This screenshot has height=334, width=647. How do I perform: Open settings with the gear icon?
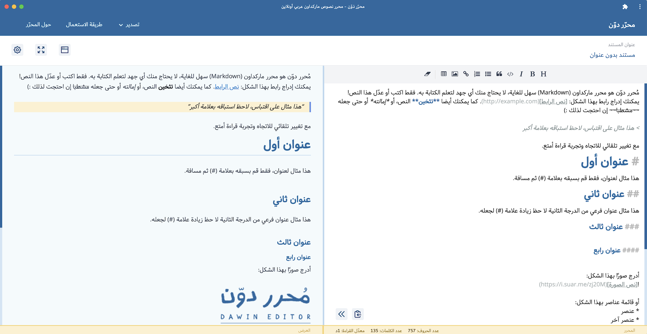pyautogui.click(x=17, y=50)
